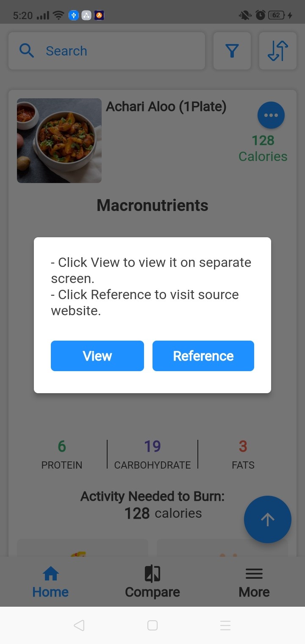Tap the Android back navigation icon
This screenshot has height=644, width=305.
pos(79,625)
